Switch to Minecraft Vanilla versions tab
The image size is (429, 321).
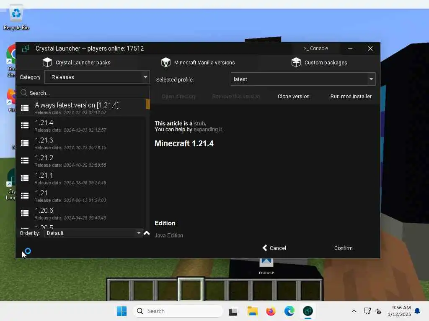point(198,63)
